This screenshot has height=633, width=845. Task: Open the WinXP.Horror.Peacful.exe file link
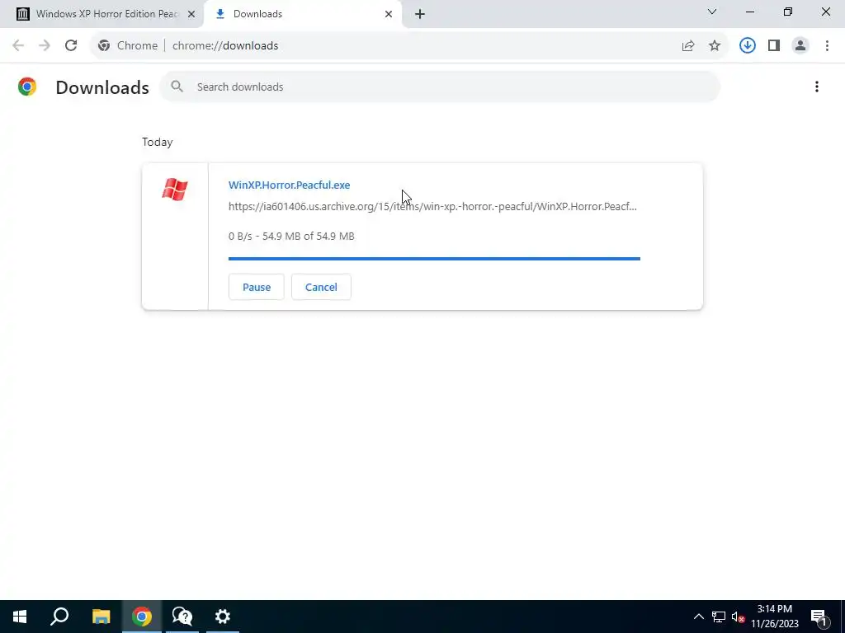pos(290,185)
